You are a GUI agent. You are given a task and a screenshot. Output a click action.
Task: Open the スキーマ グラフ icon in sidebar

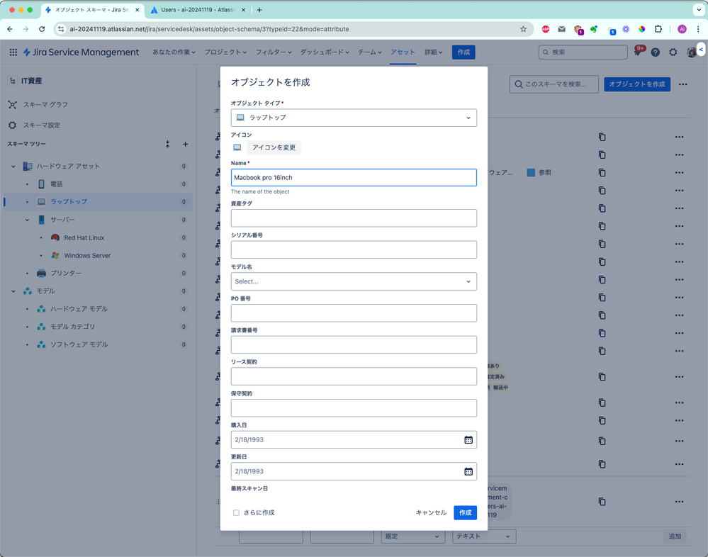pyautogui.click(x=13, y=105)
